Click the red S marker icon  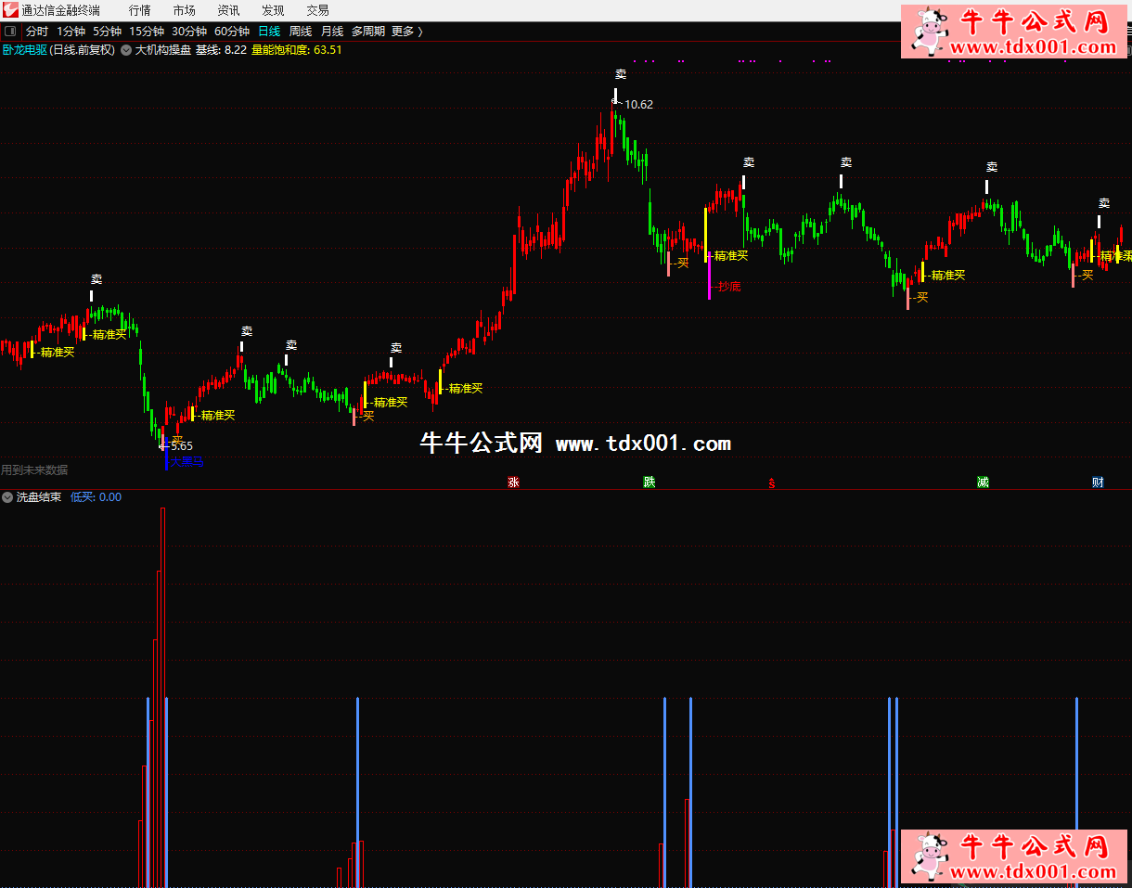click(x=771, y=483)
